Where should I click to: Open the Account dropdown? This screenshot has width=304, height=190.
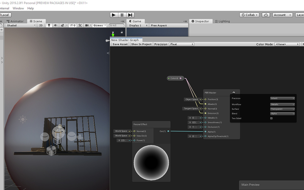click(283, 15)
